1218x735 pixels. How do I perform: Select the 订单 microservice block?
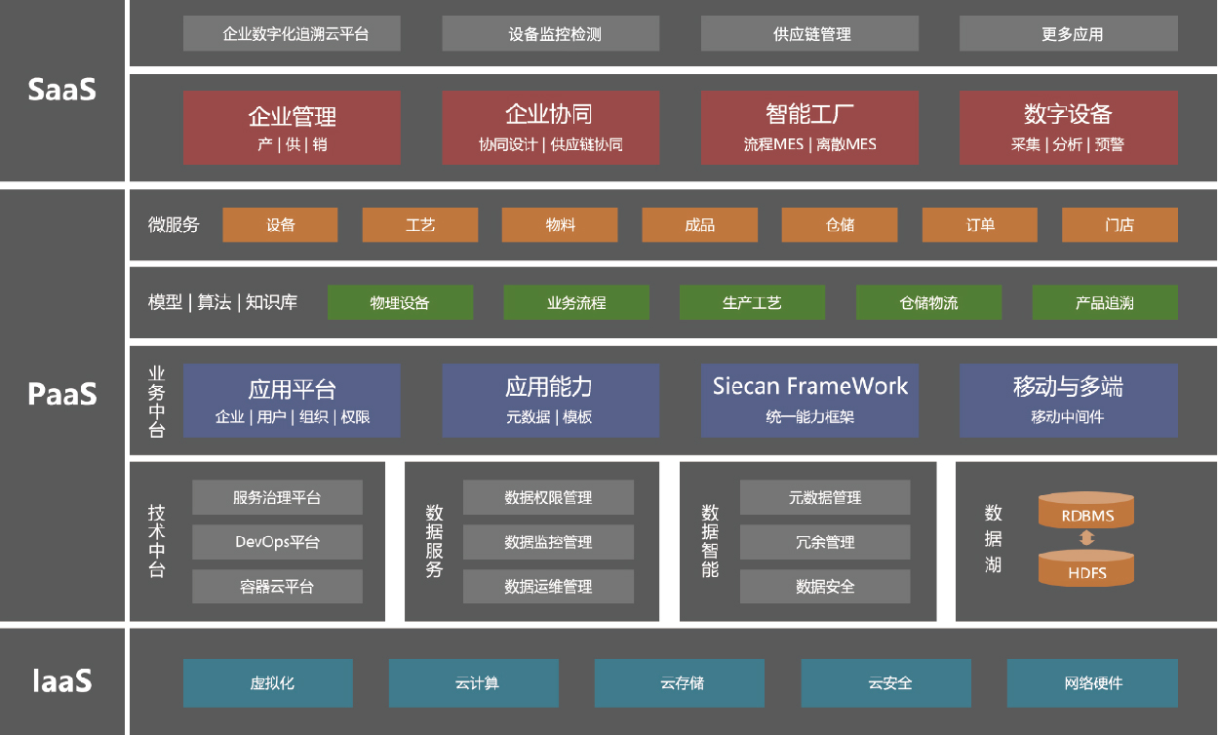click(x=980, y=225)
